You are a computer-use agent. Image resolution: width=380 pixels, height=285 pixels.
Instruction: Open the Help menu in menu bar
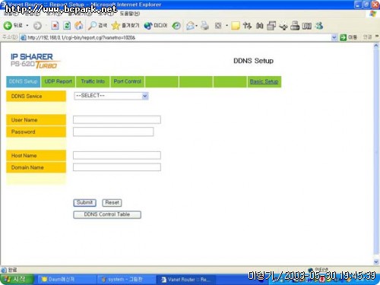click(x=129, y=14)
